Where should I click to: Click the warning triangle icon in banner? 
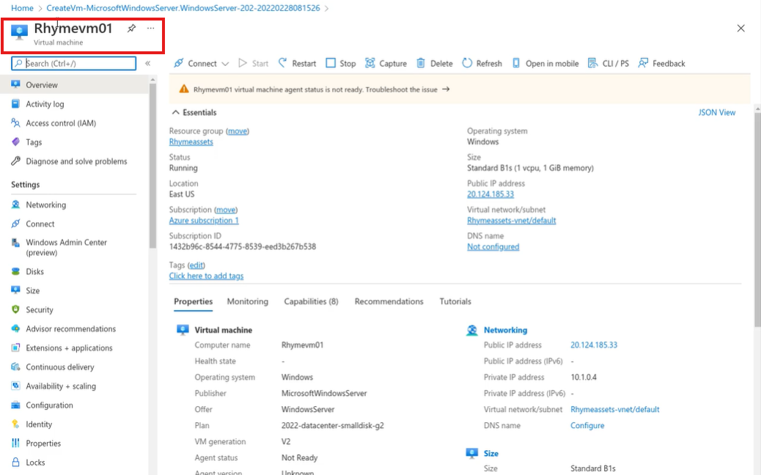tap(184, 89)
